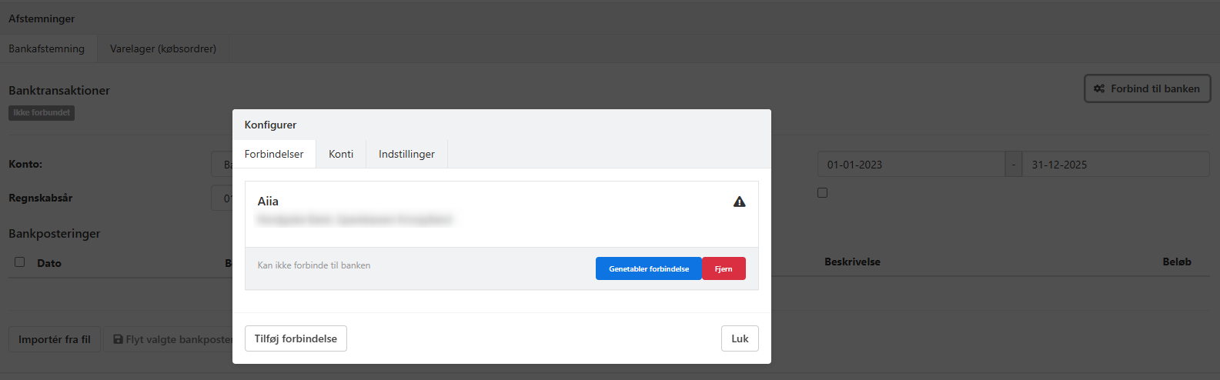The height and width of the screenshot is (380, 1220).
Task: Remove the connection with the red Fjern button
Action: (724, 268)
